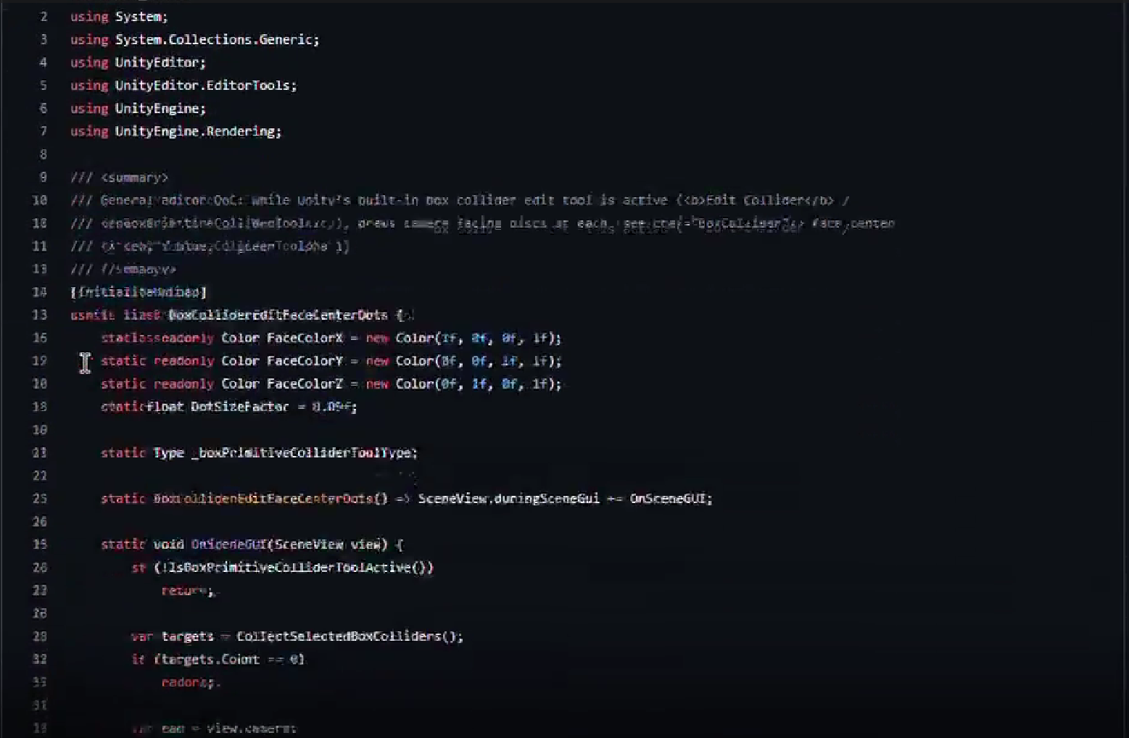
Task: Click line number 2 in the gutter
Action: (x=44, y=17)
